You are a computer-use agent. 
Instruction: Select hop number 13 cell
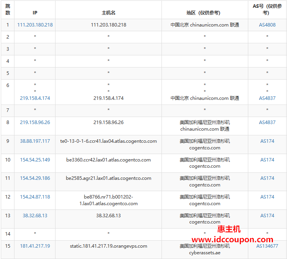[x=8, y=219]
